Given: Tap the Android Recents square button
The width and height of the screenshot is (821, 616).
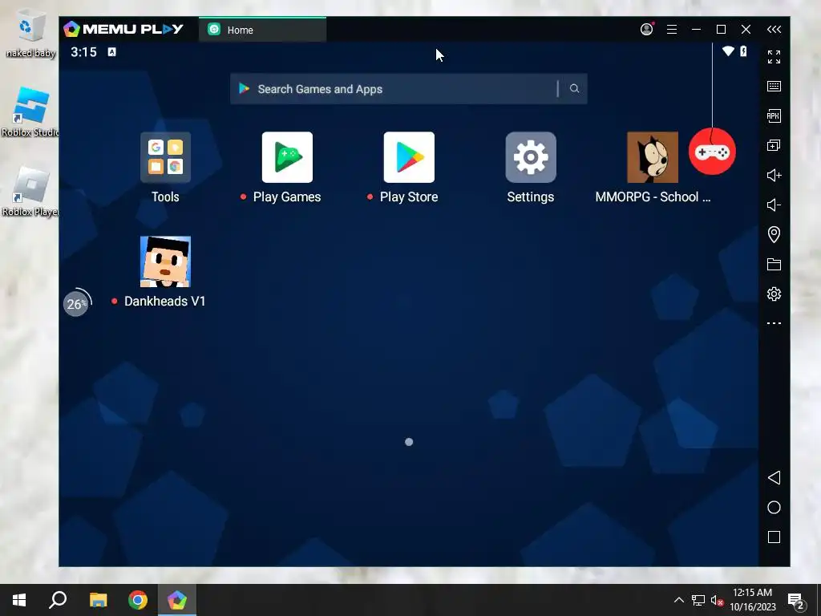Looking at the screenshot, I should (774, 537).
